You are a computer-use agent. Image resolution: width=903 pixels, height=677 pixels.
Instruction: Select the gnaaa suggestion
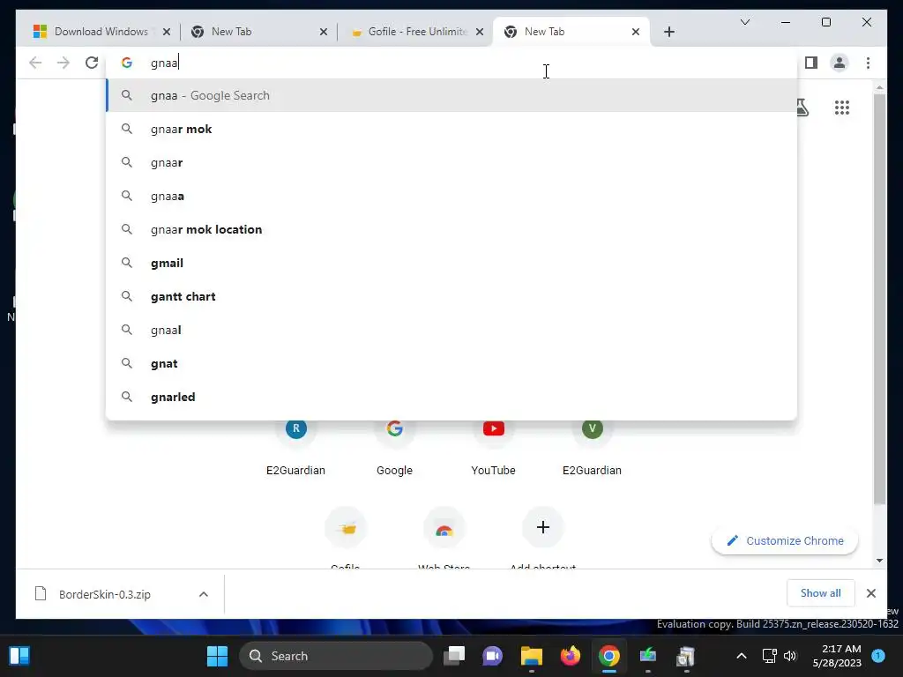tap(451, 196)
